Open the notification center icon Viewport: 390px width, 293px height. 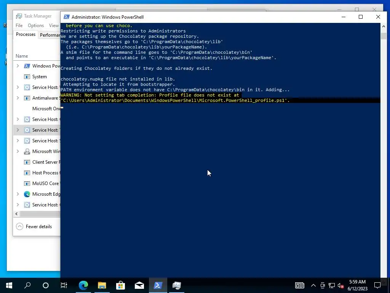click(377, 285)
